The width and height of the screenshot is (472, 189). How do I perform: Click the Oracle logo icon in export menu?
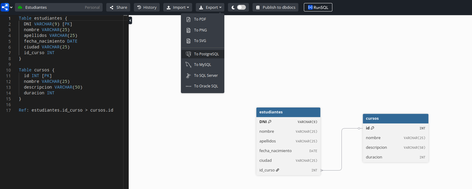click(188, 86)
